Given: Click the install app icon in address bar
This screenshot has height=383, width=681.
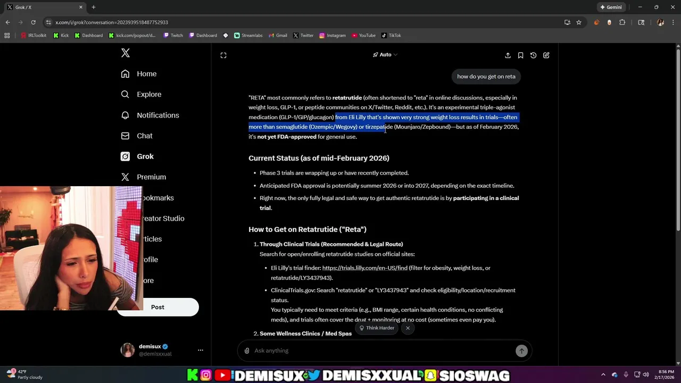Looking at the screenshot, I should 567,22.
